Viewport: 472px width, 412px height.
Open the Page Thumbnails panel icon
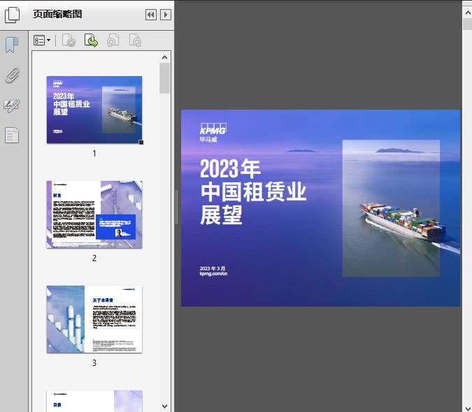click(12, 15)
